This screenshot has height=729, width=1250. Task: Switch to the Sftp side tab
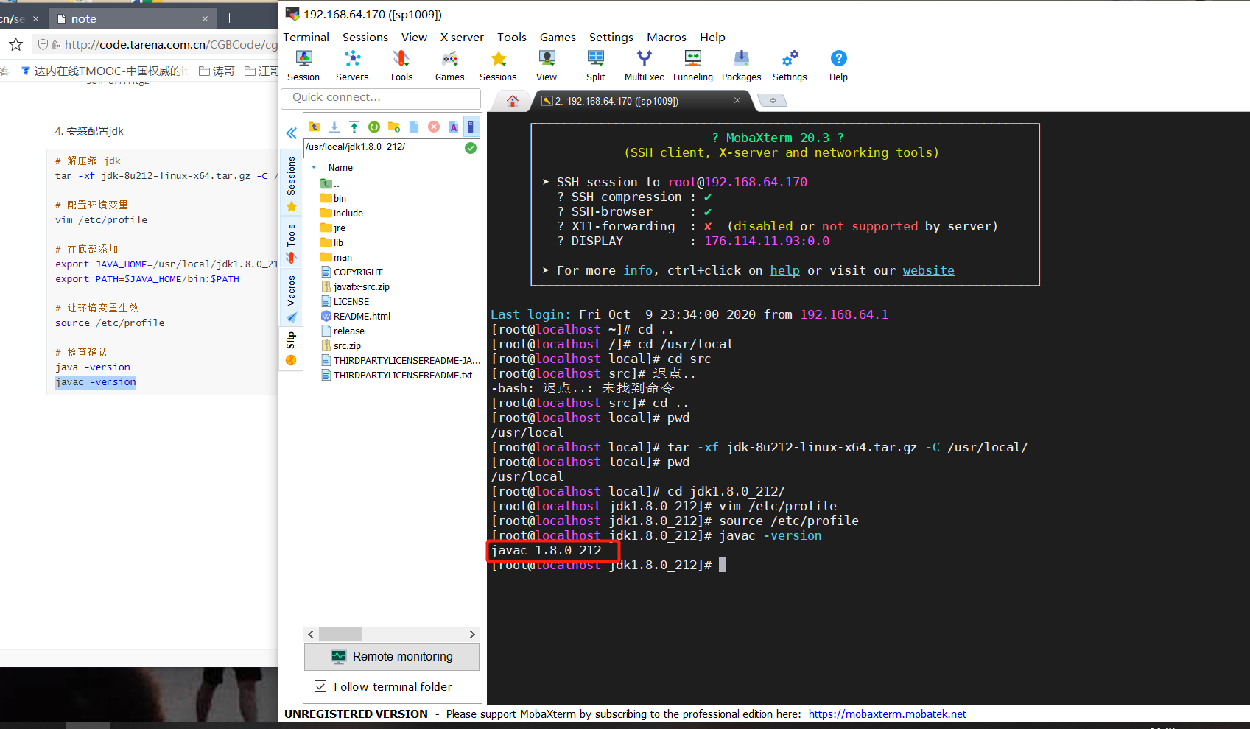pos(292,348)
